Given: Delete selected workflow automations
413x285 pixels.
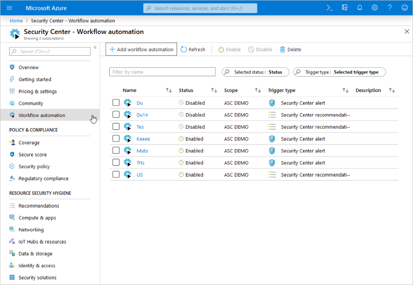Looking at the screenshot, I should click(x=291, y=50).
